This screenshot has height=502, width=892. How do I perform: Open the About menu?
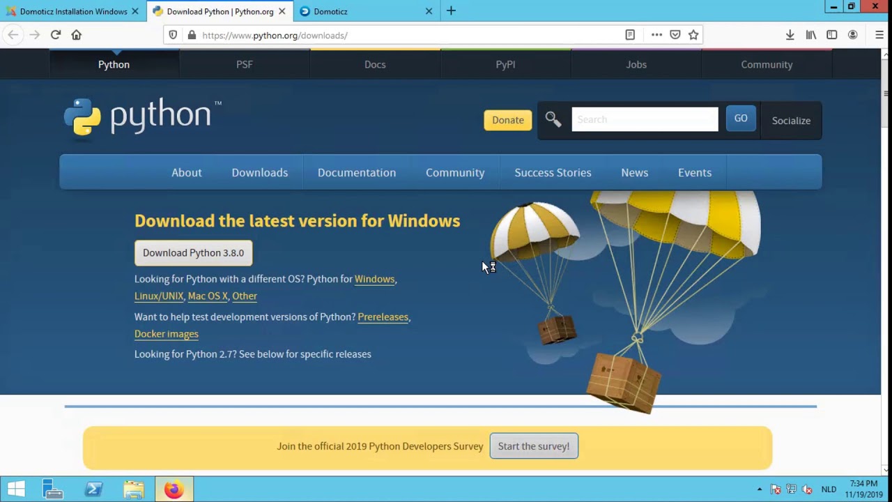187,172
